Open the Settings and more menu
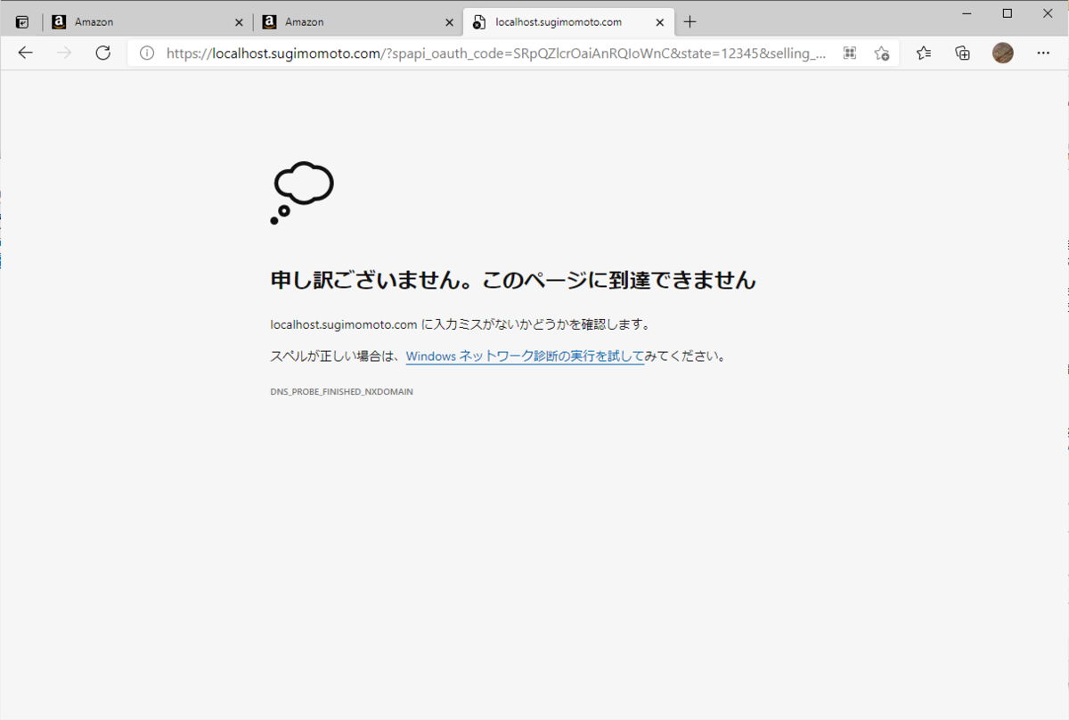Image resolution: width=1069 pixels, height=720 pixels. click(x=1043, y=53)
